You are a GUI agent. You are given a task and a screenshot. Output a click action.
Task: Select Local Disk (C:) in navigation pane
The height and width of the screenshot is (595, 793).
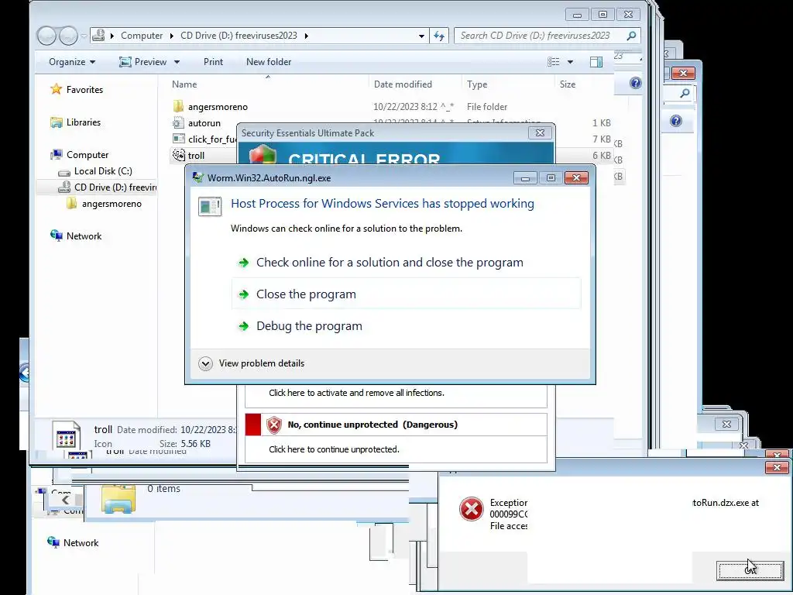click(x=103, y=171)
